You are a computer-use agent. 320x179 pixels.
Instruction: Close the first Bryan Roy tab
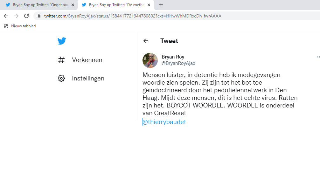pos(73,5)
